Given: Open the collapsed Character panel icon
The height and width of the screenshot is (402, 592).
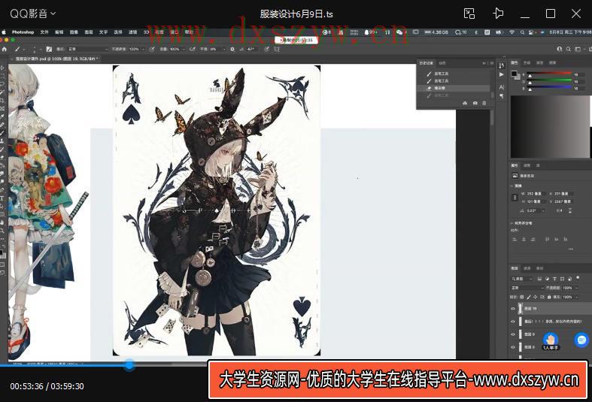Looking at the screenshot, I should click(502, 87).
